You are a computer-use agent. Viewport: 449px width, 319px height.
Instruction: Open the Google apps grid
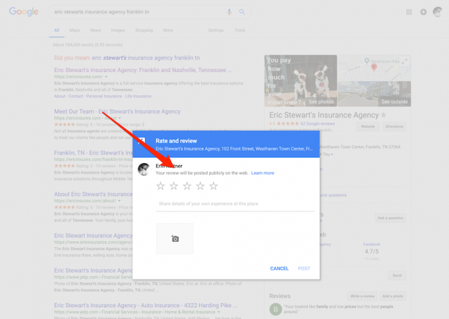409,12
